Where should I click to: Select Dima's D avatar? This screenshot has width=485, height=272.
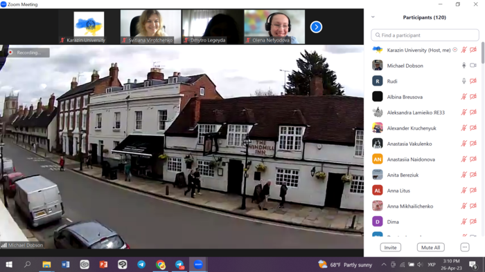tap(378, 222)
